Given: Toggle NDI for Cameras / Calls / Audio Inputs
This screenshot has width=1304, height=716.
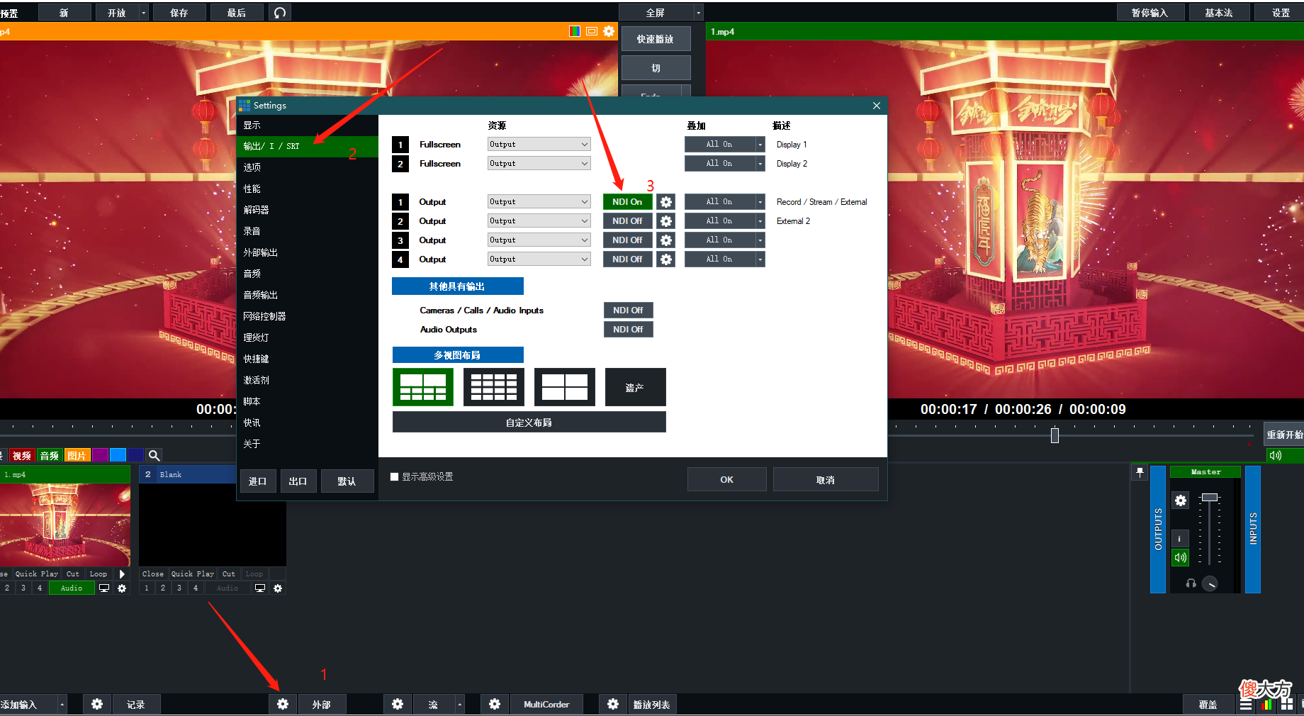Looking at the screenshot, I should pyautogui.click(x=628, y=311).
